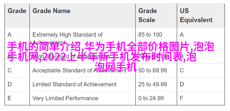Click the Grade column header
The image size is (230, 111).
(x=17, y=16)
